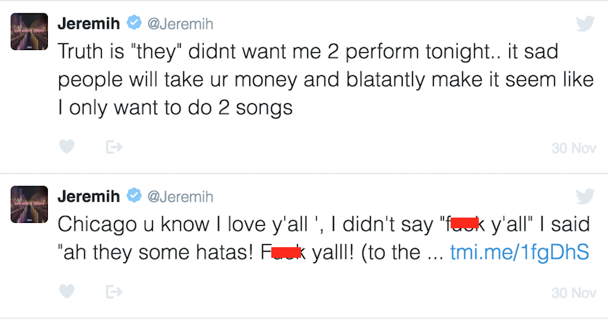Viewport: 608px width, 320px height.
Task: Open the 30 Nov timestamp of first tweet
Action: click(573, 149)
